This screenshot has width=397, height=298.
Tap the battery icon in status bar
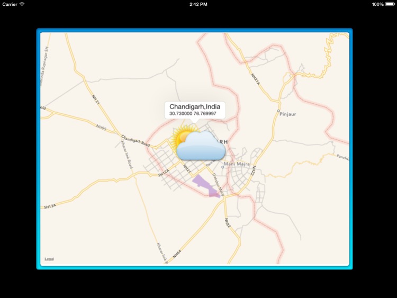click(390, 4)
